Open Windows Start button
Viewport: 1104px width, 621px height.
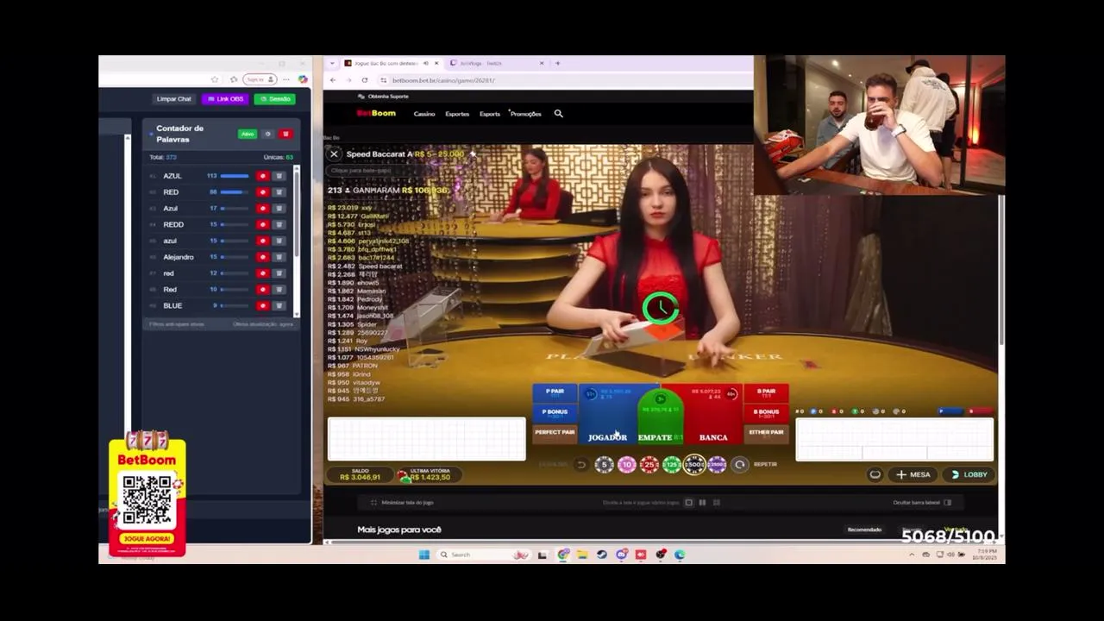[424, 555]
